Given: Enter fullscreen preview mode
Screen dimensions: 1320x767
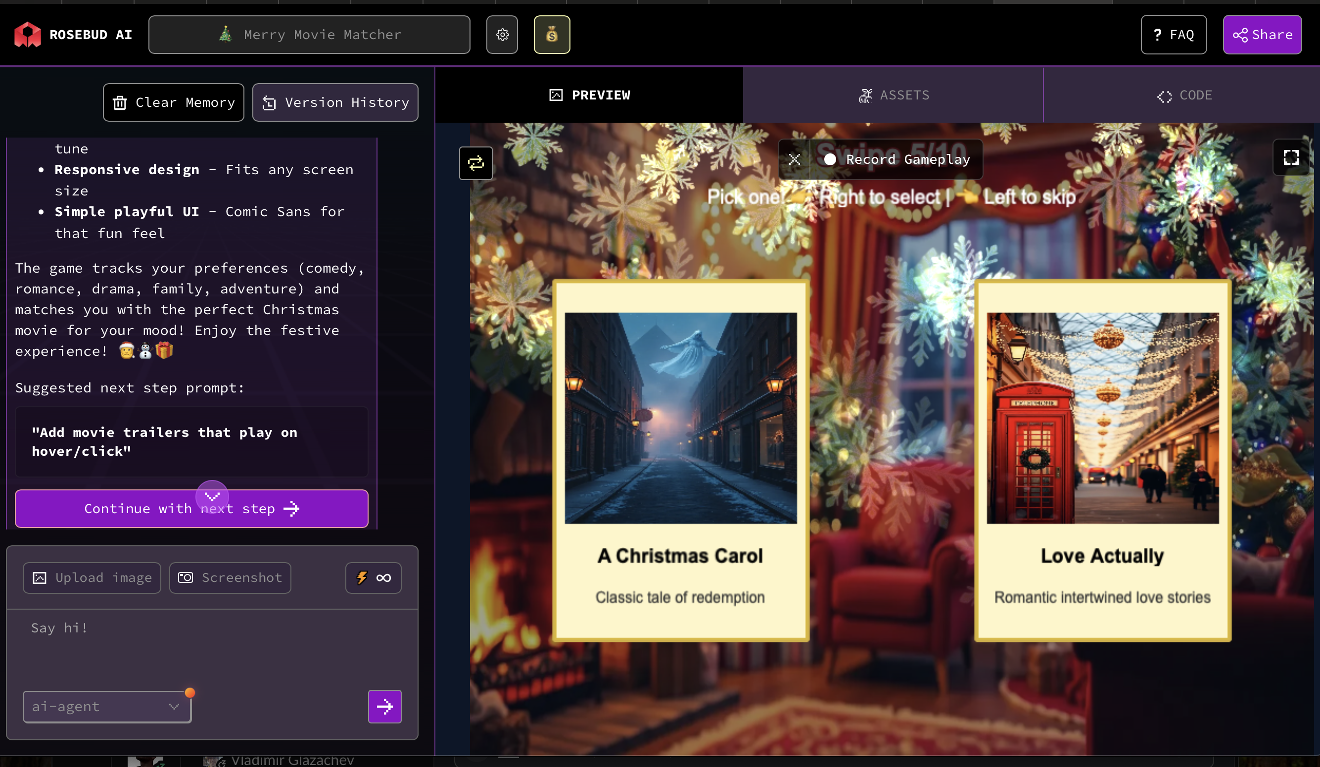Looking at the screenshot, I should pos(1291,157).
